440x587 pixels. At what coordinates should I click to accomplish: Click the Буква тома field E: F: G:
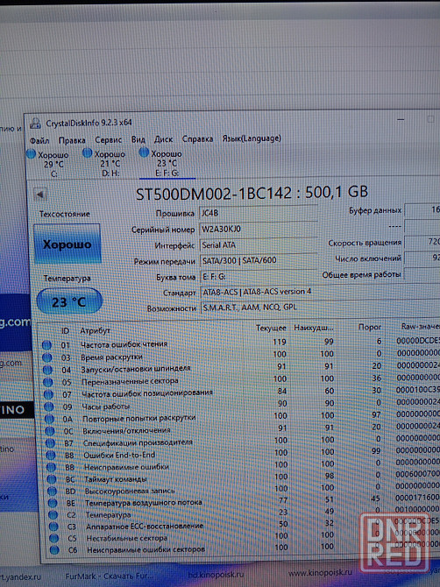click(258, 276)
